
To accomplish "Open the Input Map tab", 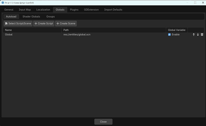I will tap(25, 10).
